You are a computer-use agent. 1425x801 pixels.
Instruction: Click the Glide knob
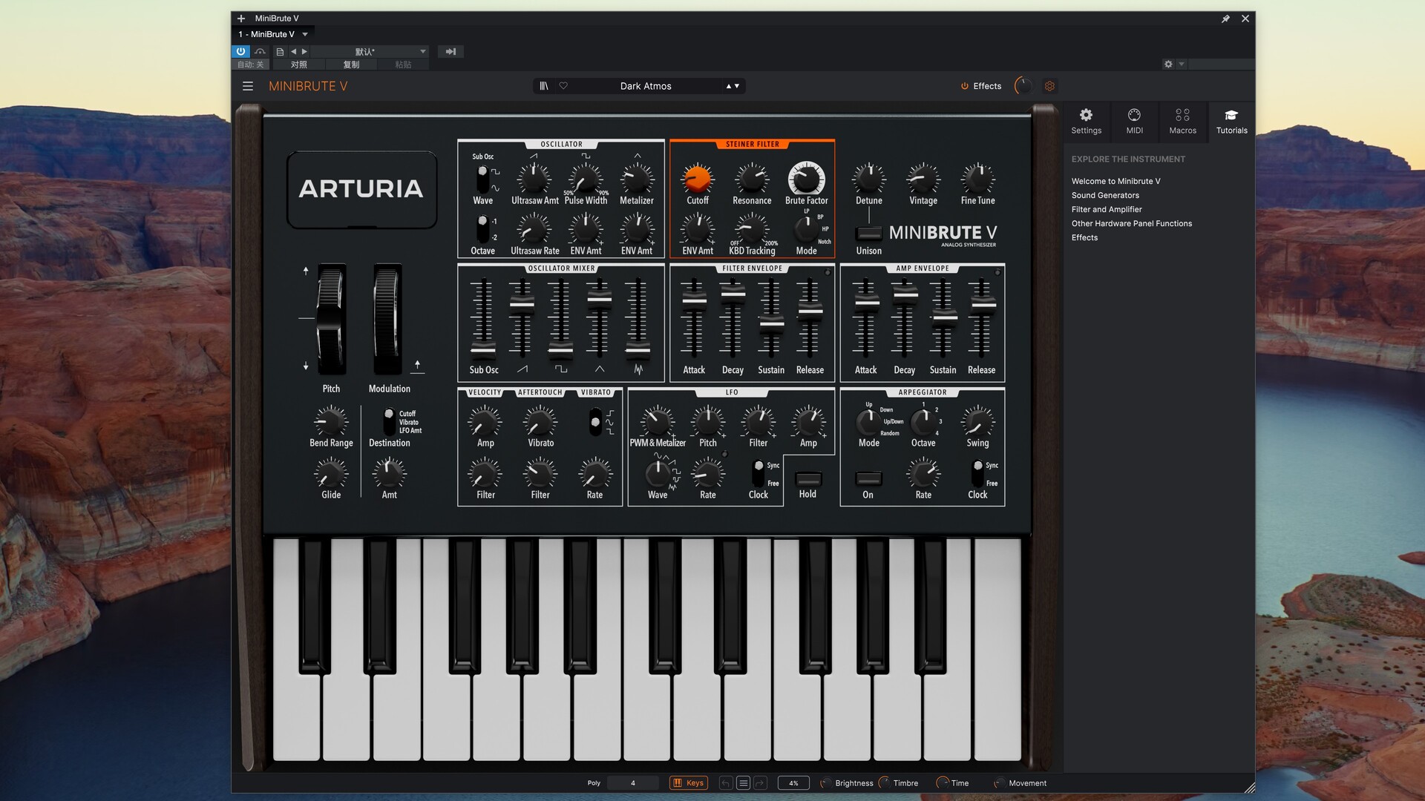coord(331,473)
